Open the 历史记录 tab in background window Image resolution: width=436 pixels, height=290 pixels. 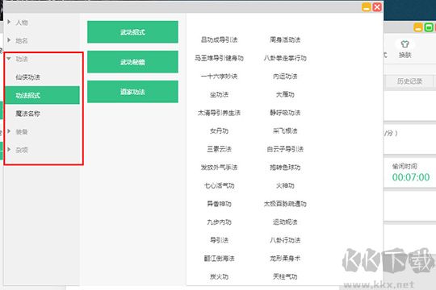[409, 81]
